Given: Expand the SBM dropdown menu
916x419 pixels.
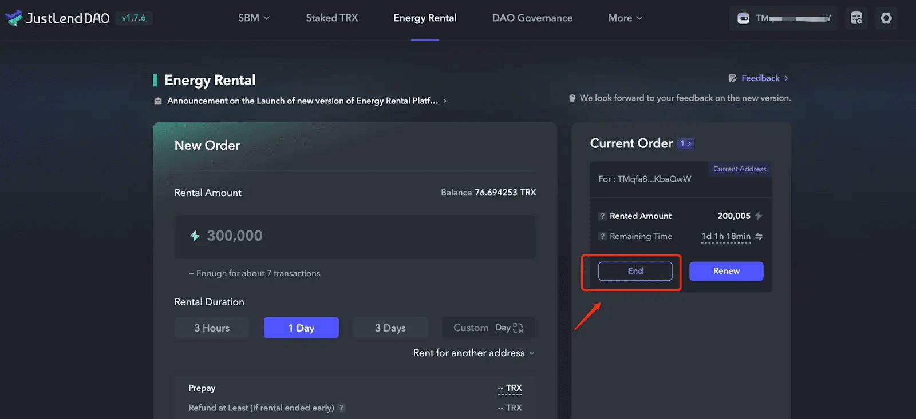Looking at the screenshot, I should tap(254, 18).
